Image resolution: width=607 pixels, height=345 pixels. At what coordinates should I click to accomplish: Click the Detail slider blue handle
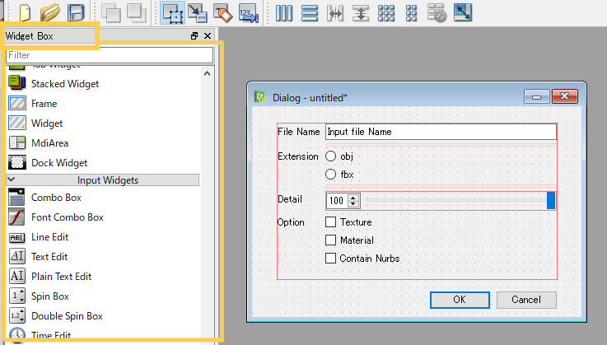click(551, 201)
